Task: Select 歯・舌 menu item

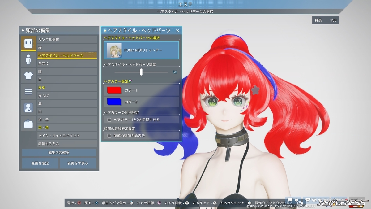Action: (x=67, y=120)
